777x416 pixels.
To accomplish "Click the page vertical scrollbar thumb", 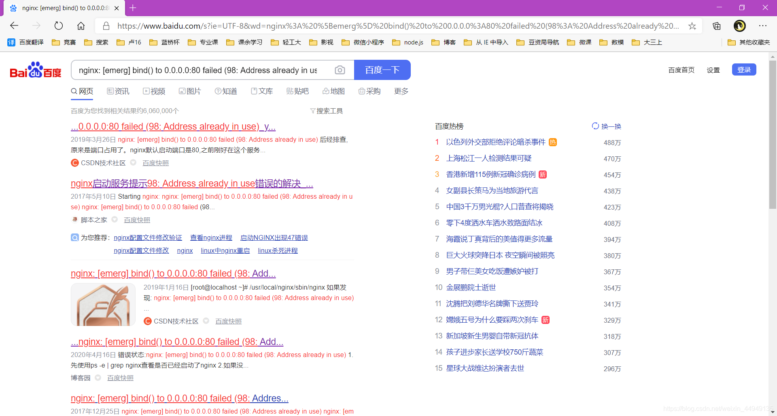I will [x=773, y=134].
